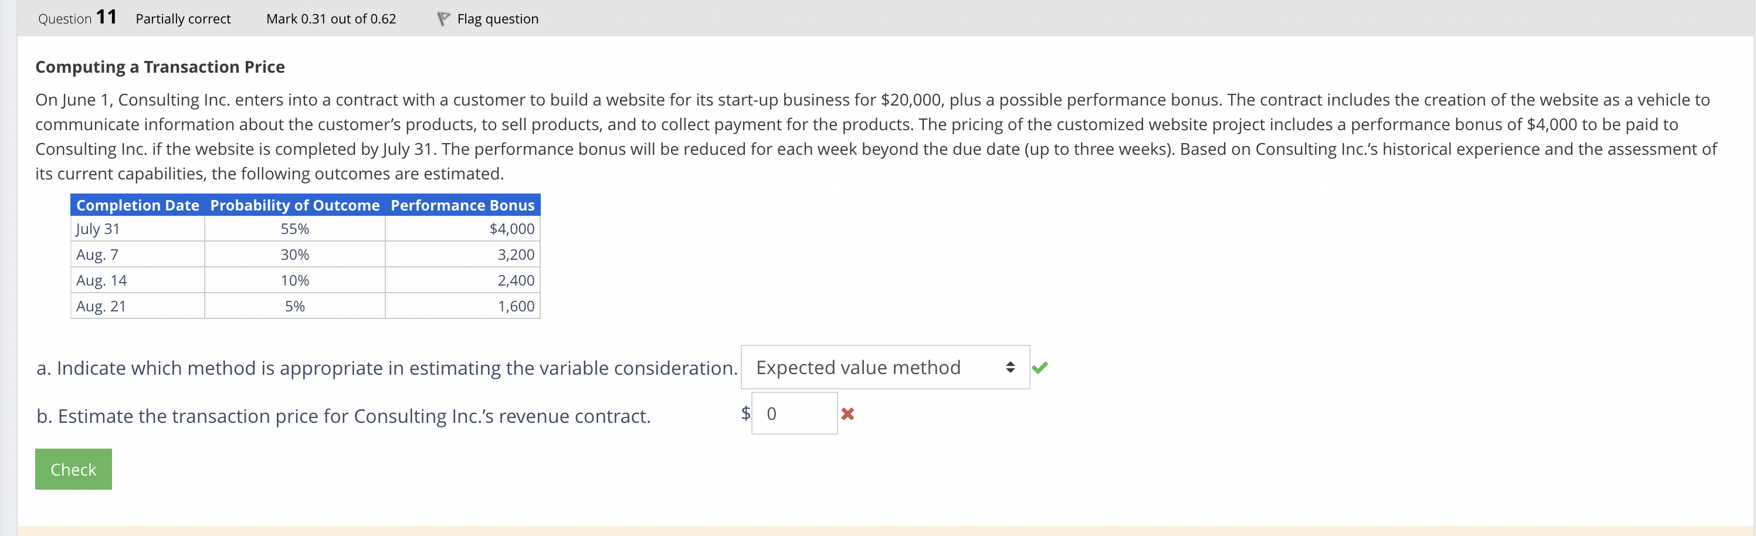The image size is (1756, 536).
Task: Click the Mark 0.31 out of 0.62 text
Action: tap(331, 18)
